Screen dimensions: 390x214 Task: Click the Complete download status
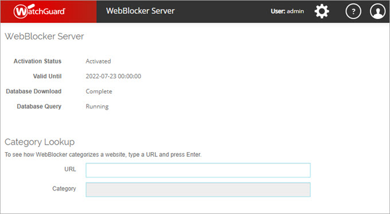tap(99, 92)
